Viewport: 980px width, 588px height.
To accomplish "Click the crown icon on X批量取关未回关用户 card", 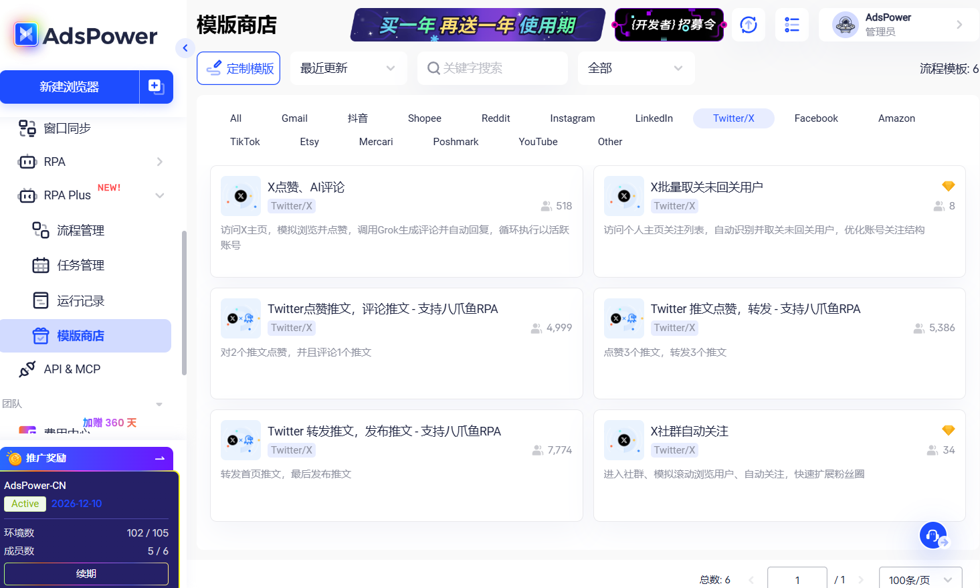I will (x=948, y=186).
